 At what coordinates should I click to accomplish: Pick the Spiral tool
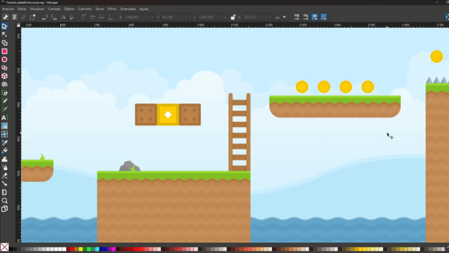pyautogui.click(x=5, y=85)
